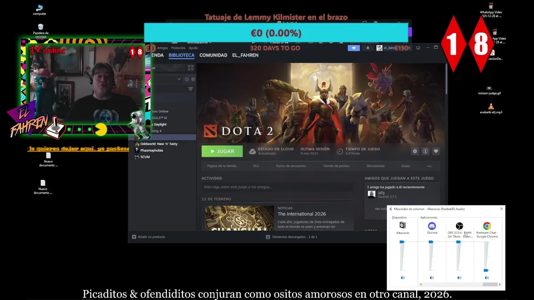This screenshot has height=300, width=534.
Task: Open Elementos descargados downloads status
Action: pyautogui.click(x=291, y=237)
